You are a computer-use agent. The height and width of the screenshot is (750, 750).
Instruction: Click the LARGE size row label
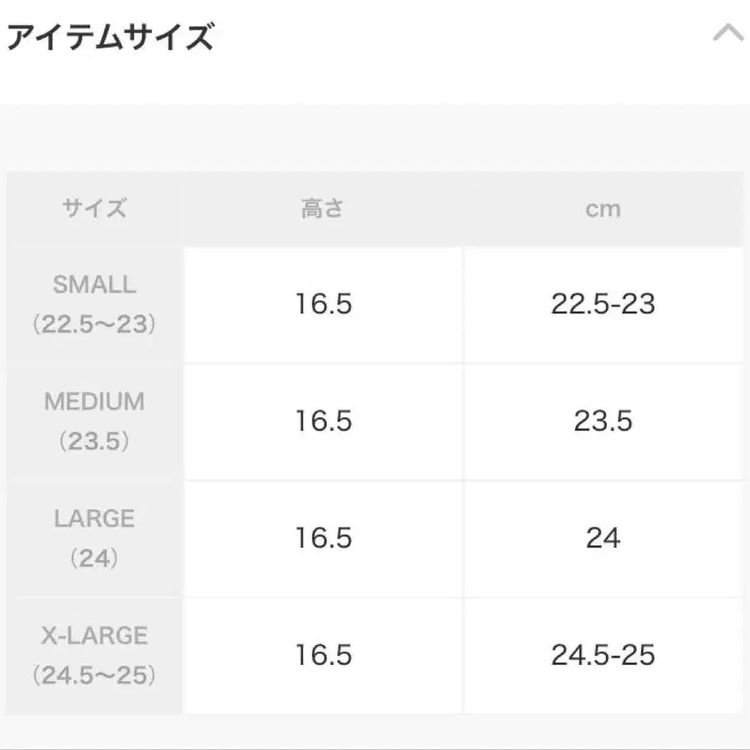pos(94,518)
